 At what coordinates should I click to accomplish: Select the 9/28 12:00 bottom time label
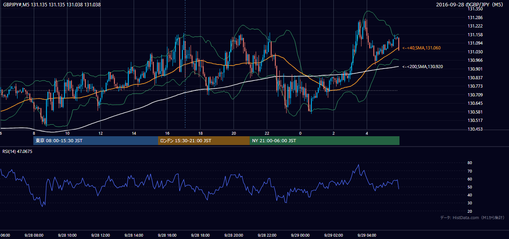[x=101, y=235]
